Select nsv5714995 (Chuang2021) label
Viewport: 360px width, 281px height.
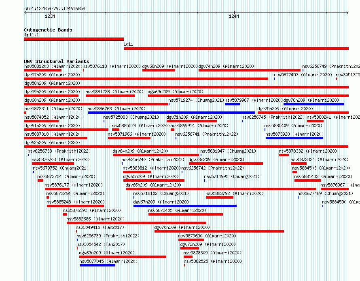[232, 176]
